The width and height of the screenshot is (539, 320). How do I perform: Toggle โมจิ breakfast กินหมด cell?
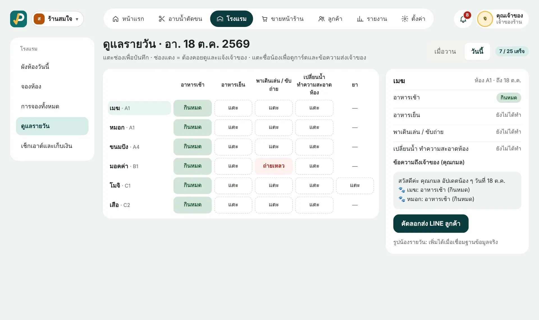click(x=193, y=186)
